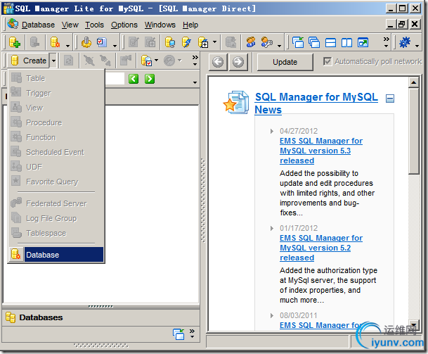Click the restore window toolbar icon
The image size is (428, 354).
tap(363, 42)
